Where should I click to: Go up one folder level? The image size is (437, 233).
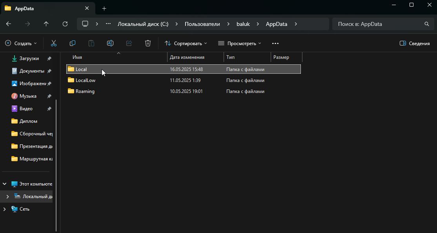coord(46,24)
